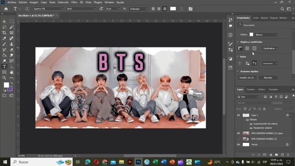Open the Centímetros units dropdown

(x=270, y=48)
